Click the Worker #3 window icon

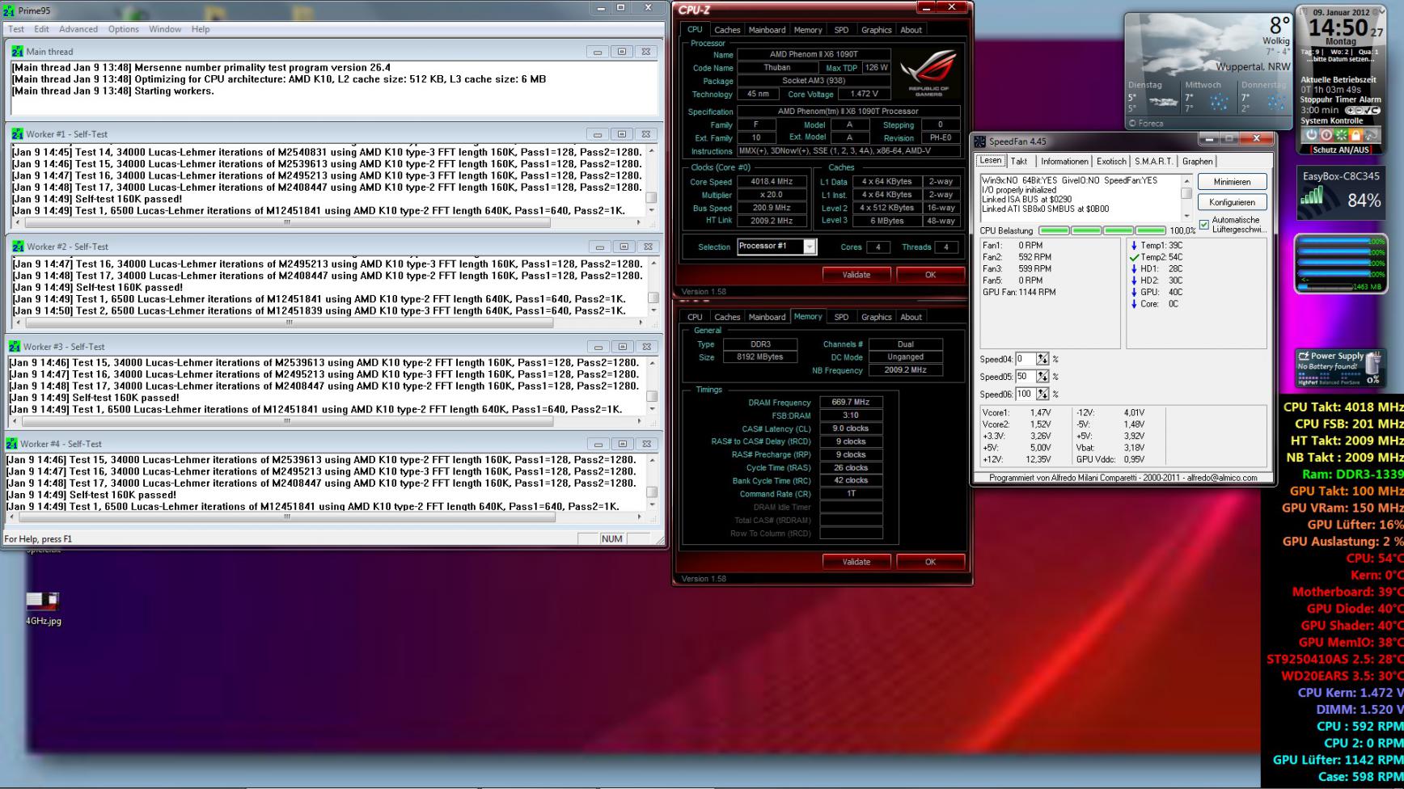pyautogui.click(x=14, y=347)
